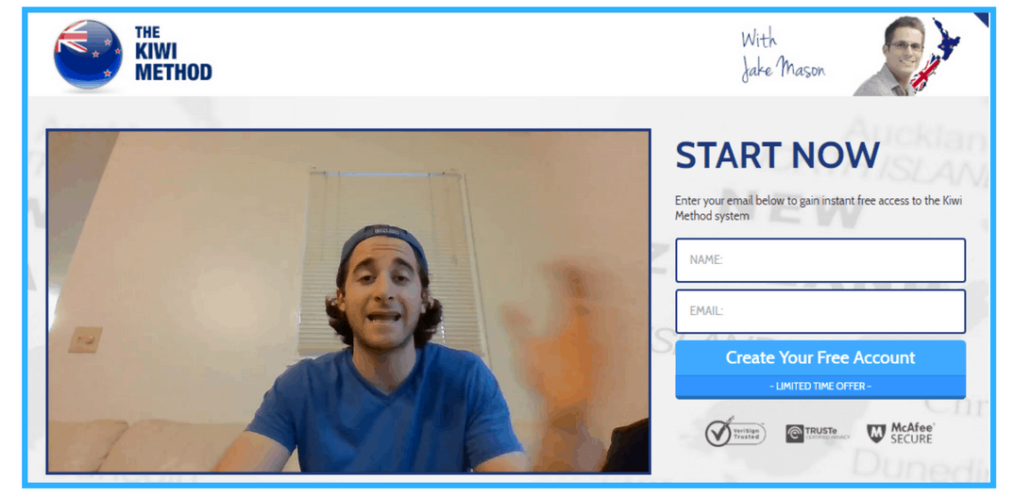Click the faded Auckland background map label
The width and height of the screenshot is (1014, 496).
coord(917,134)
